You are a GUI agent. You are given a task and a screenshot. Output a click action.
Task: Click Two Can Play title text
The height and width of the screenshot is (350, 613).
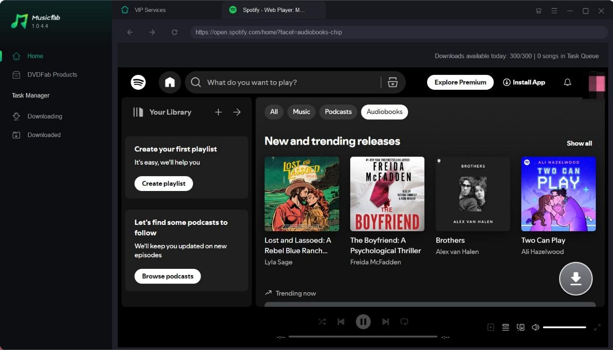tap(543, 240)
